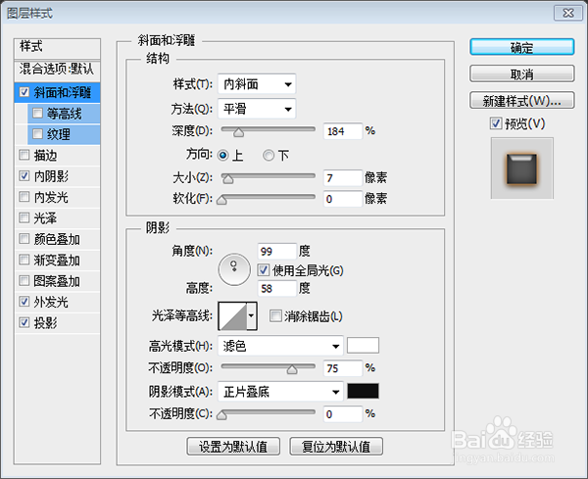588x479 pixels.
Task: Open 图案叠加 settings entry
Action: 57,281
